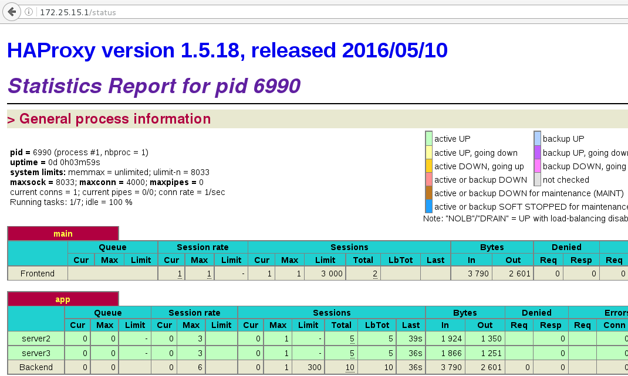Select the server2 row name
Screen dimensions: 628x376
click(36, 339)
